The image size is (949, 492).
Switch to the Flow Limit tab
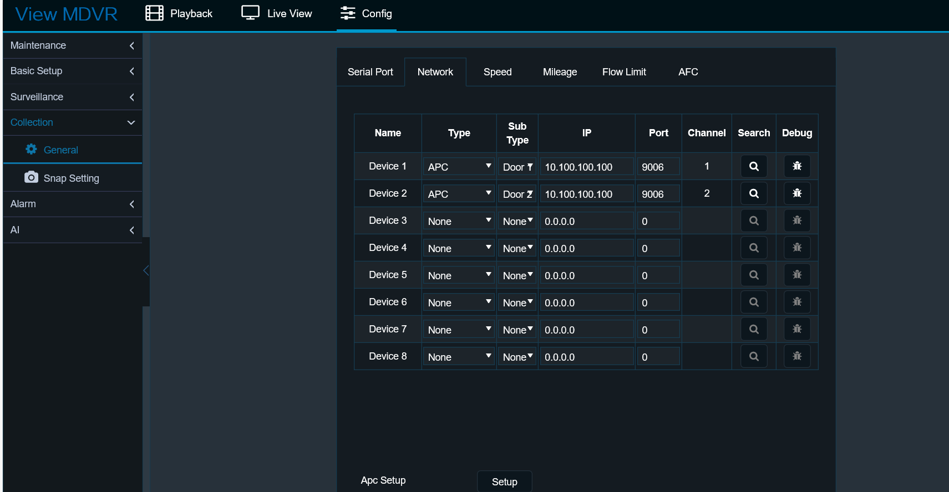coord(624,72)
